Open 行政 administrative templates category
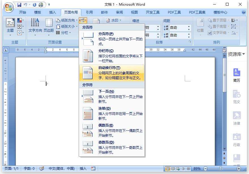 tap(237, 140)
